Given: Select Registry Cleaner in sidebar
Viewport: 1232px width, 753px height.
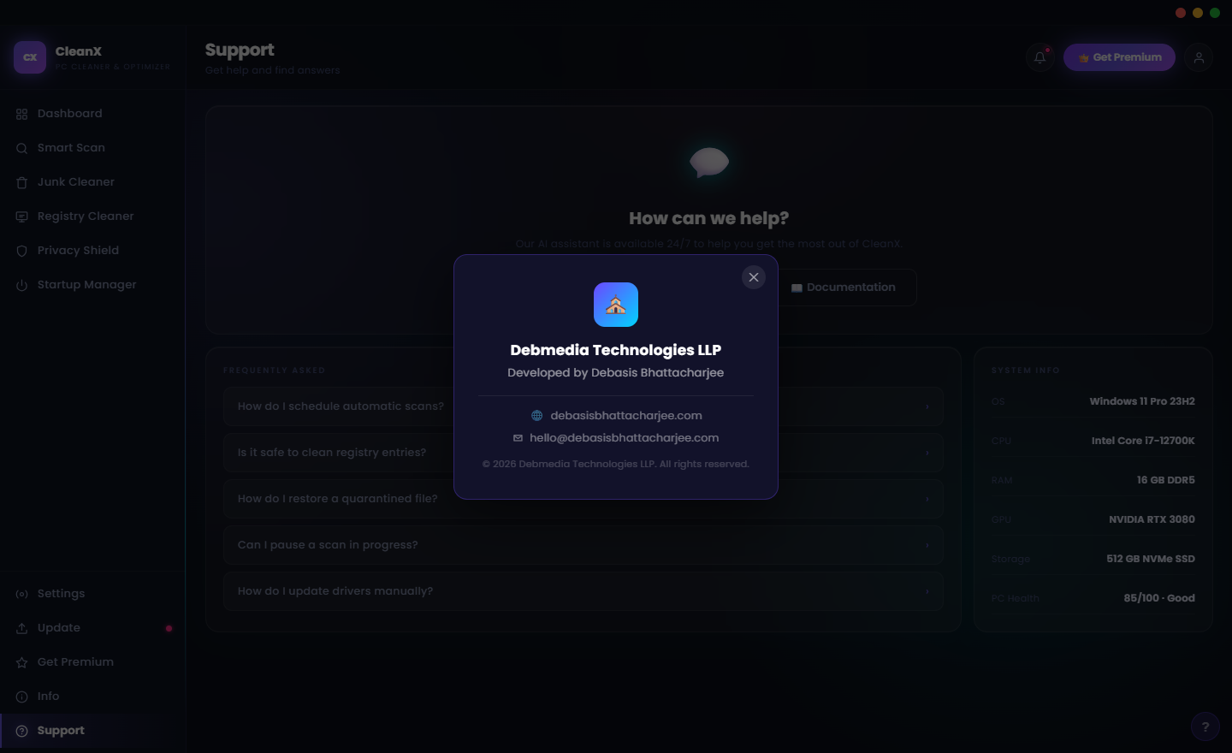Looking at the screenshot, I should click(92, 216).
